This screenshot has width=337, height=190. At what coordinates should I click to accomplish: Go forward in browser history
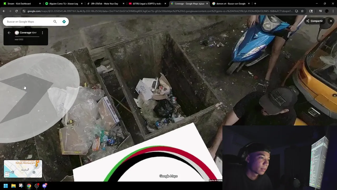point(10,11)
